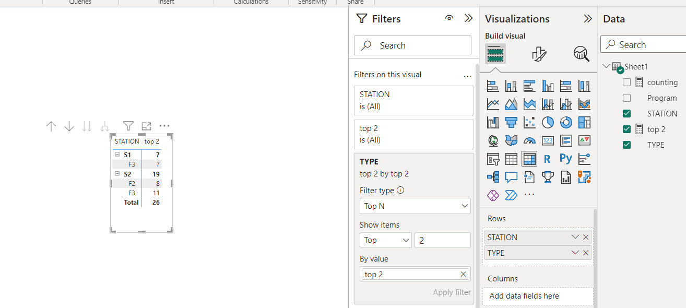Select the Card visual showing 123

548,140
